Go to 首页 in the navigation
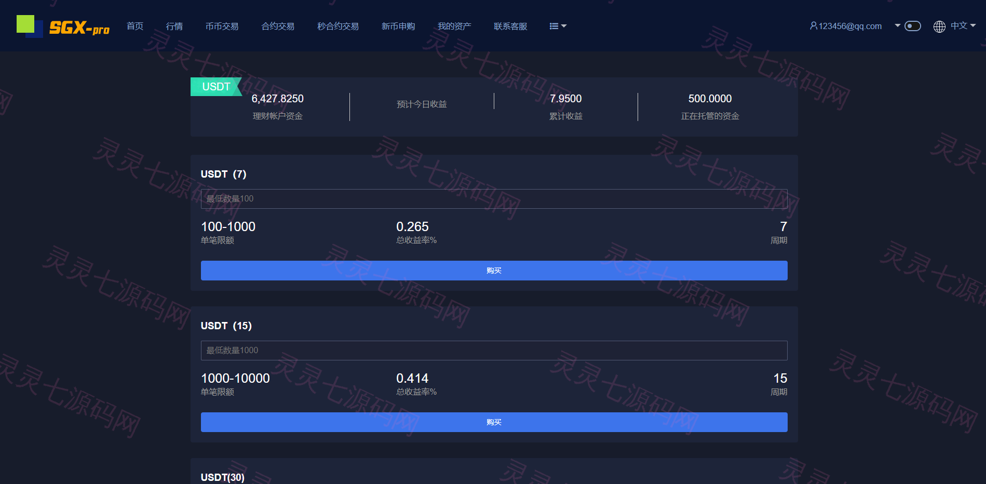986x484 pixels. (x=135, y=26)
